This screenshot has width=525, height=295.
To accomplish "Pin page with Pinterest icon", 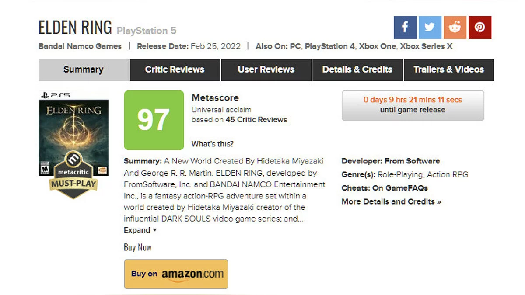I will (480, 28).
